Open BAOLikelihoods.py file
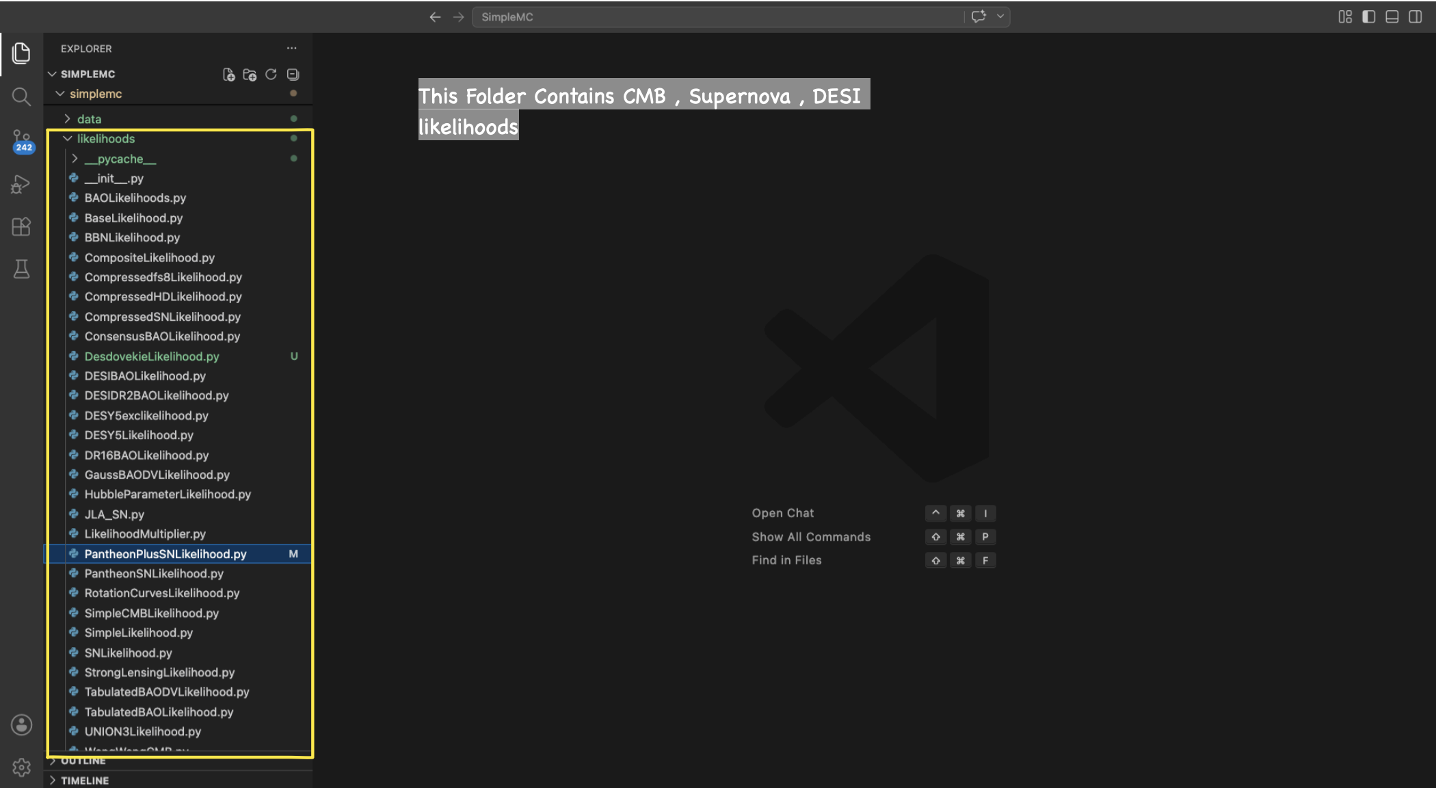The width and height of the screenshot is (1436, 788). pyautogui.click(x=179, y=198)
